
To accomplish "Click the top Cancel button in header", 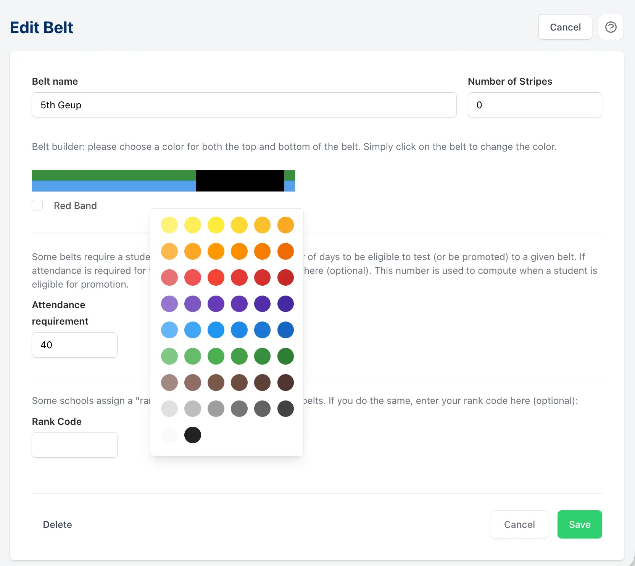I will coord(565,27).
